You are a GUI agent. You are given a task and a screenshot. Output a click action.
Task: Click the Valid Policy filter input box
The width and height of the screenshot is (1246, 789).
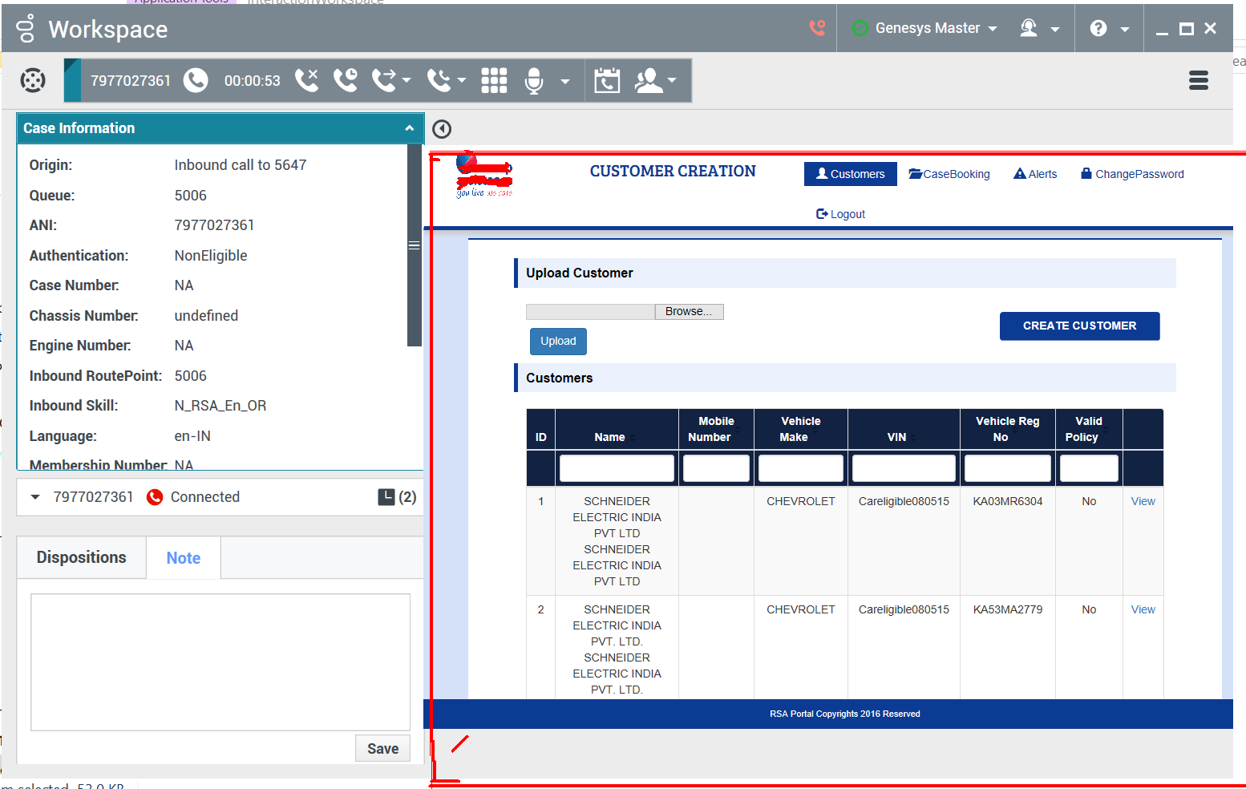pyautogui.click(x=1089, y=468)
